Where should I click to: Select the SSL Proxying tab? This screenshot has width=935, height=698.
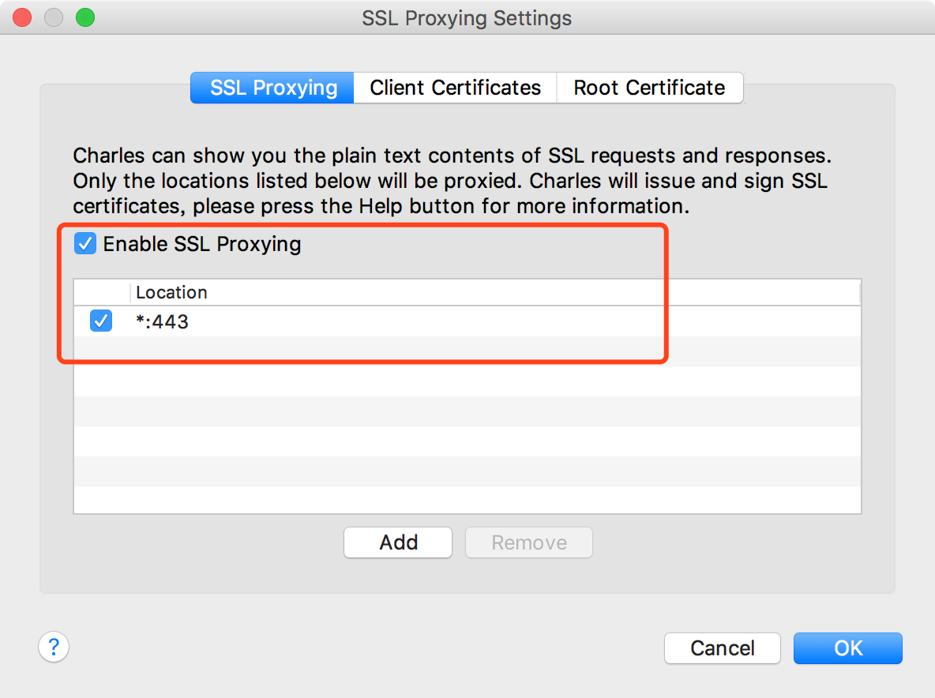coord(272,88)
